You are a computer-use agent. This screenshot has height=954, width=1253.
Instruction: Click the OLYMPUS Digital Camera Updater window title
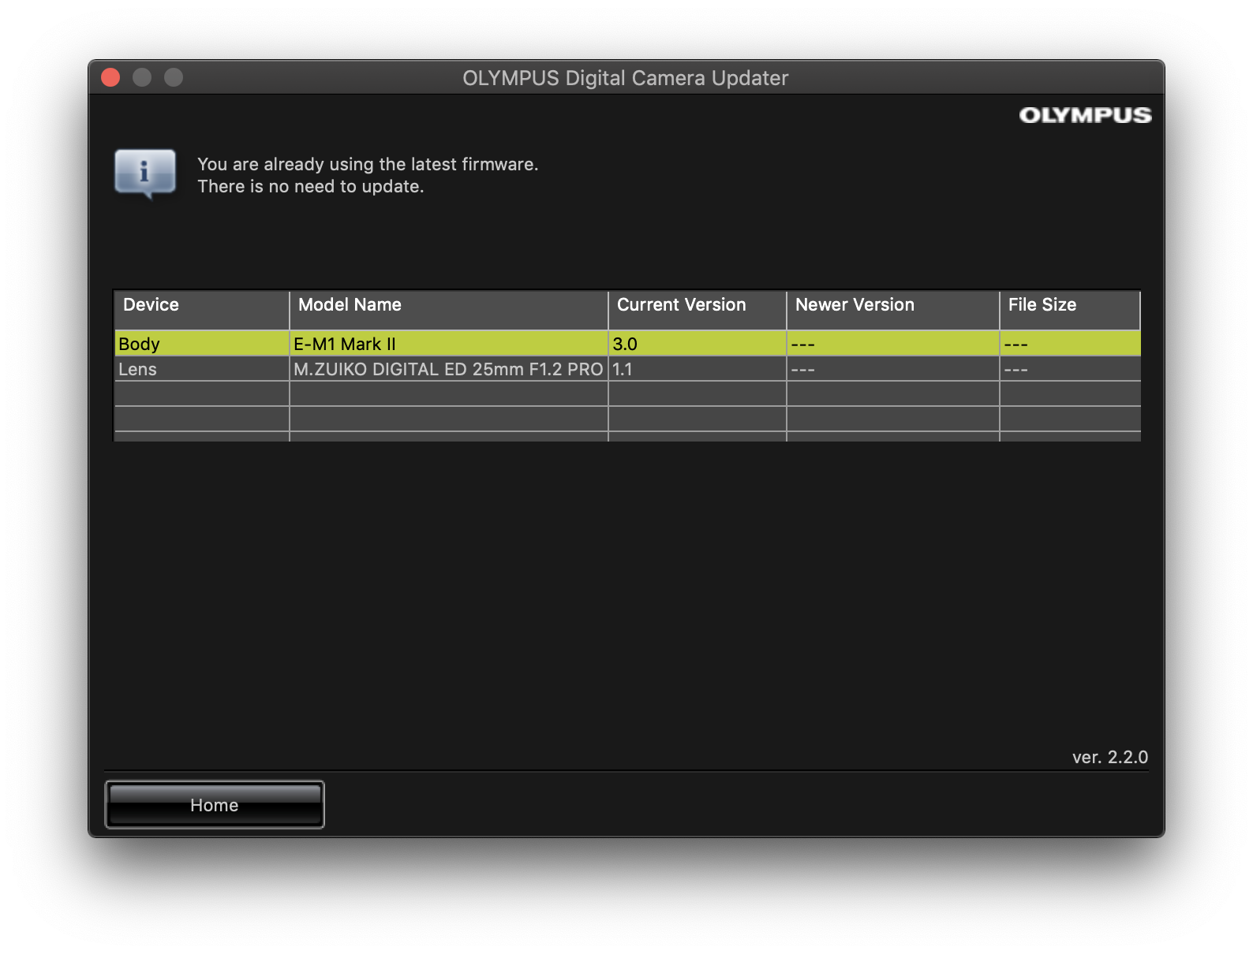[x=626, y=78]
